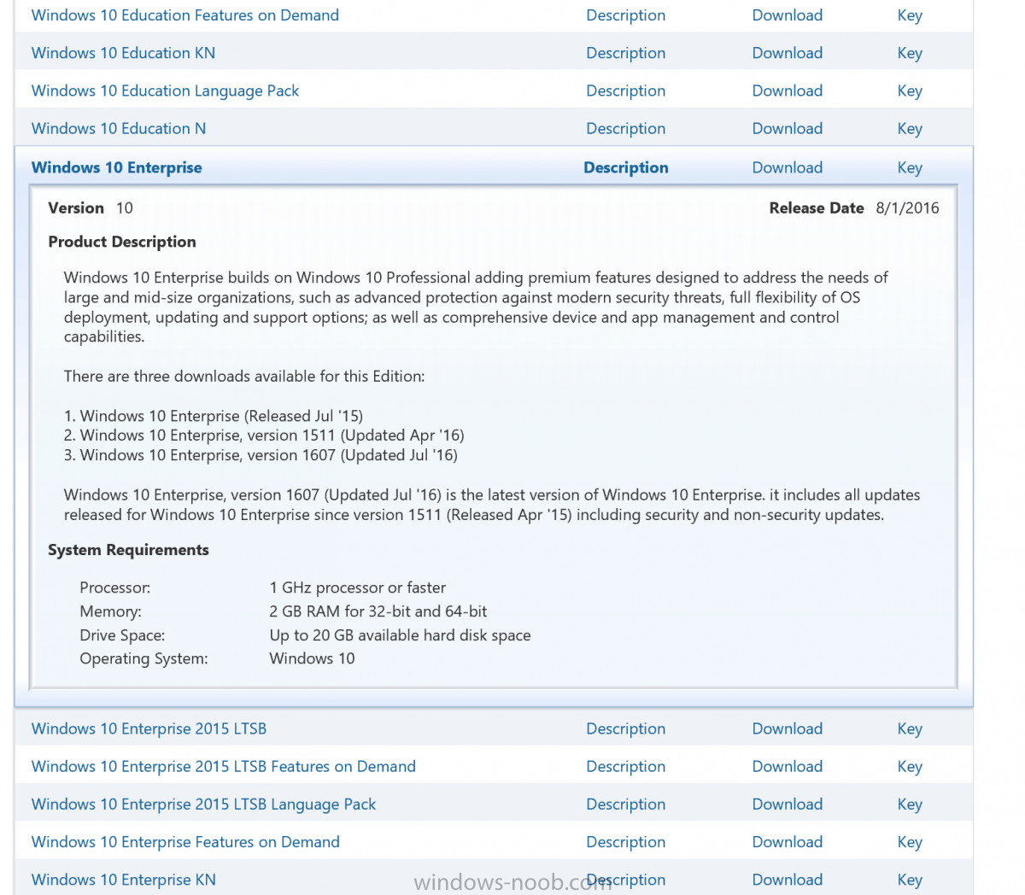Open Windows 10 Education N product

click(119, 128)
